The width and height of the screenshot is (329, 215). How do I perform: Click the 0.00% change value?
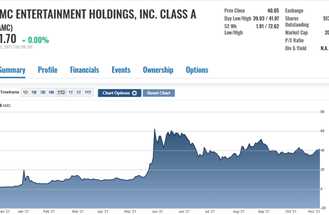tap(38, 40)
